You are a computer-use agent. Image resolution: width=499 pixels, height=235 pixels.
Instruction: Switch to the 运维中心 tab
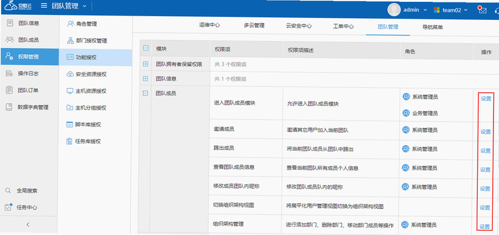click(210, 26)
